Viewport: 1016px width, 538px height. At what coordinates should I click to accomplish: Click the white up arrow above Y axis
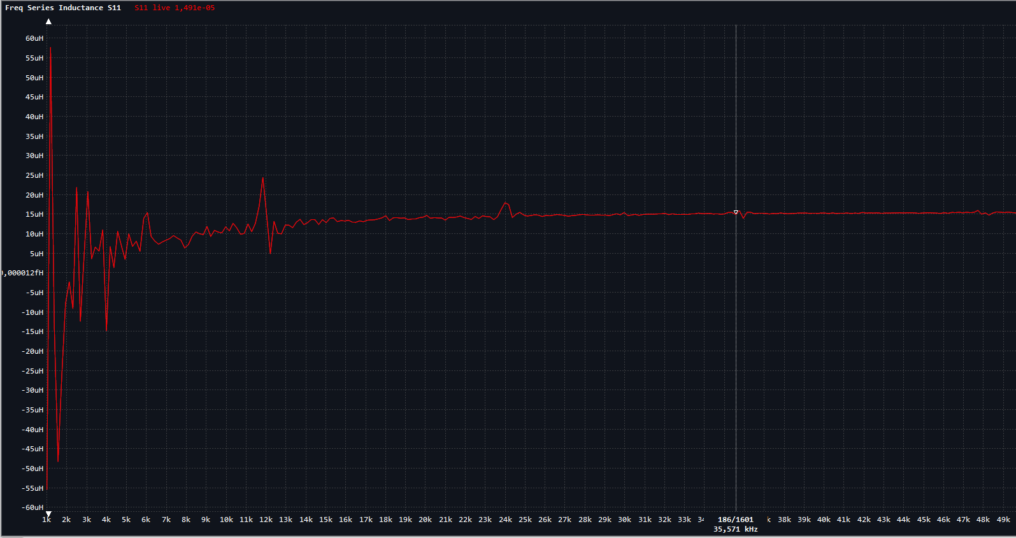(x=48, y=22)
